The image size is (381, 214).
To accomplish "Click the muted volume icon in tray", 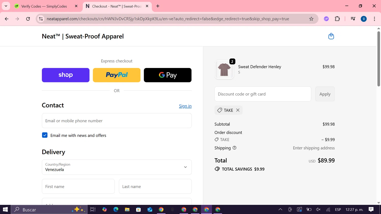I will tap(318, 209).
